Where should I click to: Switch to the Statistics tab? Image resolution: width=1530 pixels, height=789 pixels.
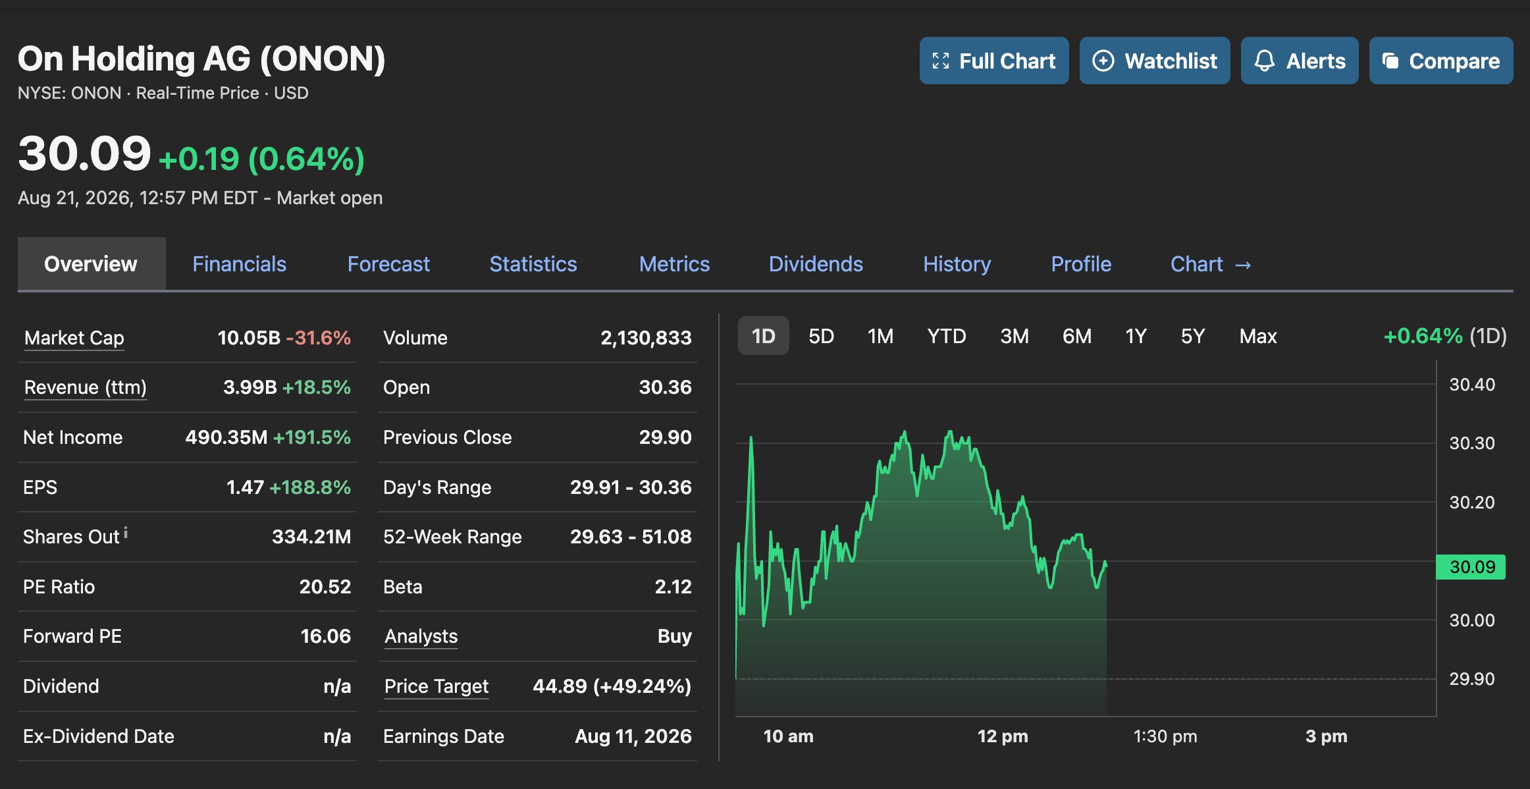533,264
